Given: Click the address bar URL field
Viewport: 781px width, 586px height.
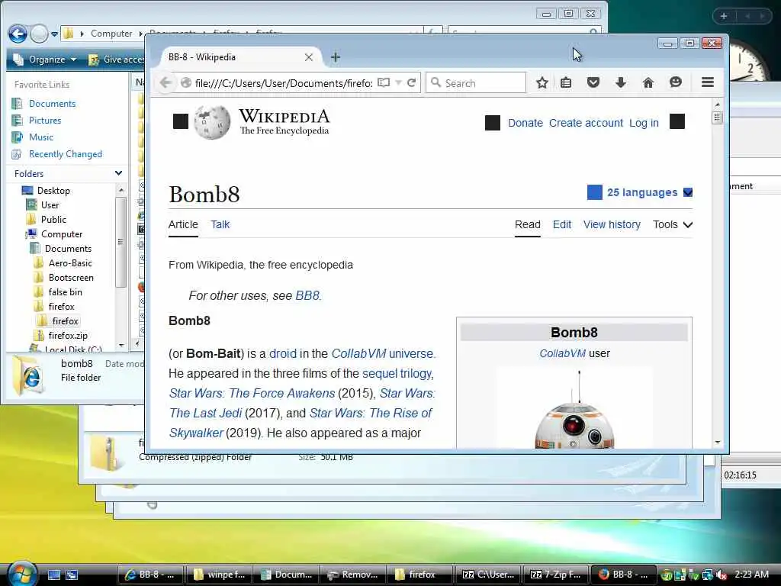Looking at the screenshot, I should 284,82.
